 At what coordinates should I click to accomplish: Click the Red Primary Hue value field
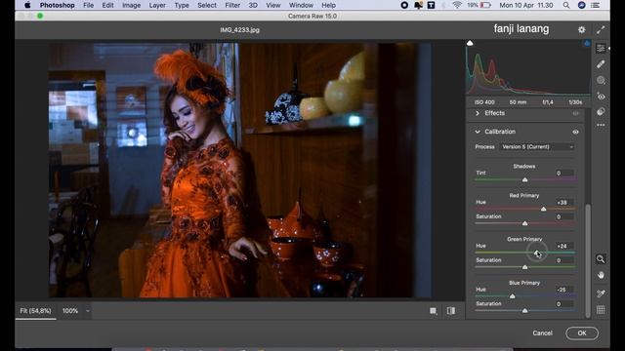564,202
